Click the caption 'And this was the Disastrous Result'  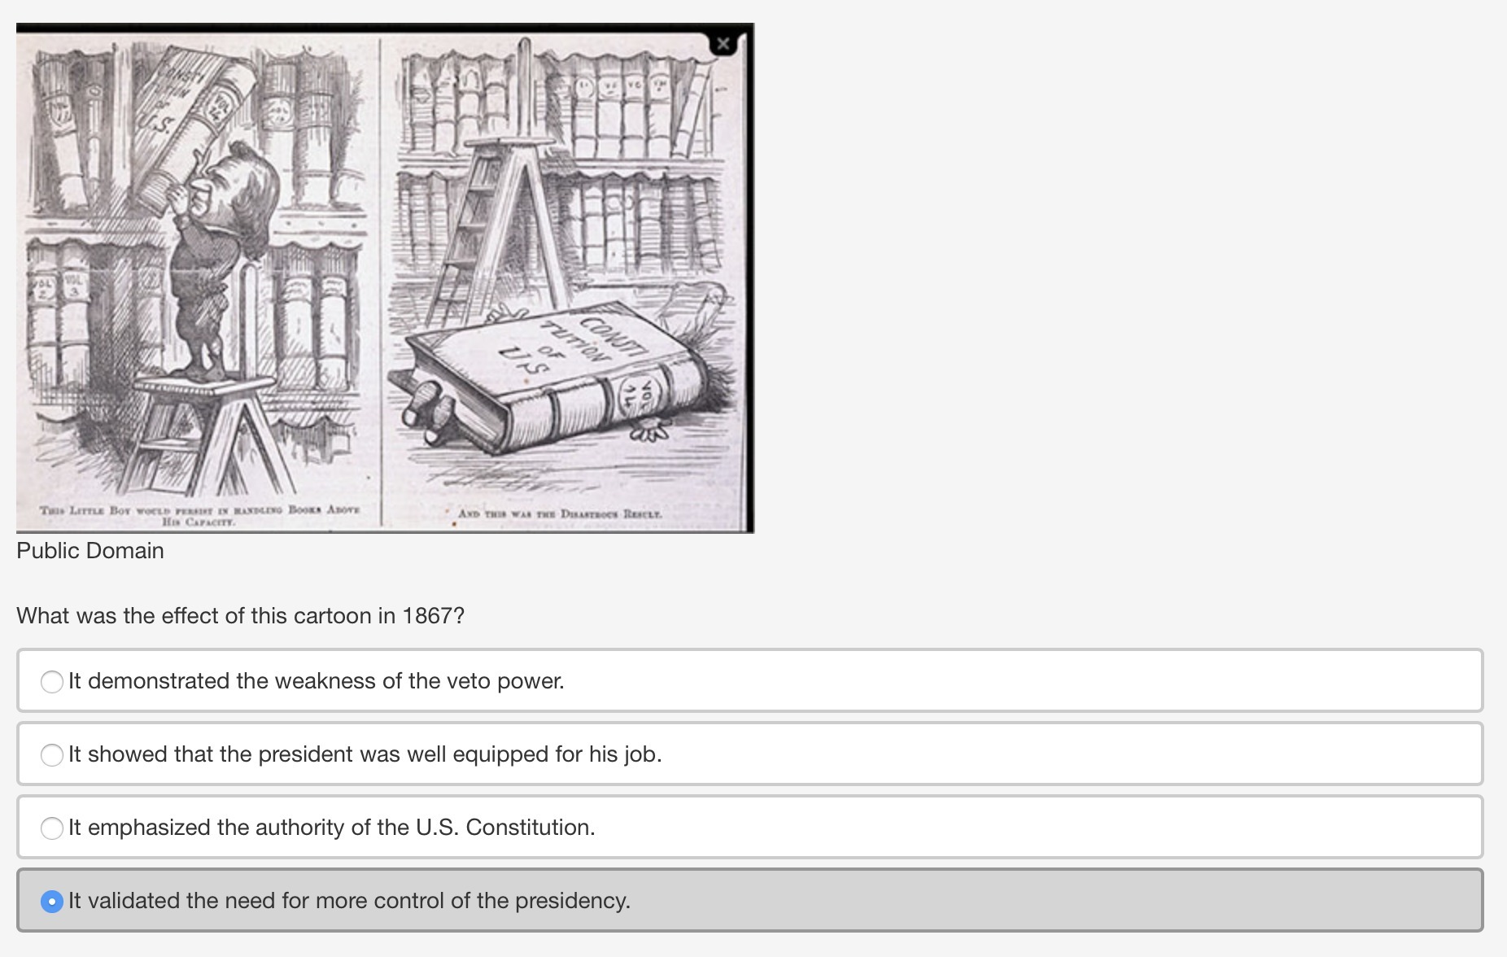click(560, 513)
